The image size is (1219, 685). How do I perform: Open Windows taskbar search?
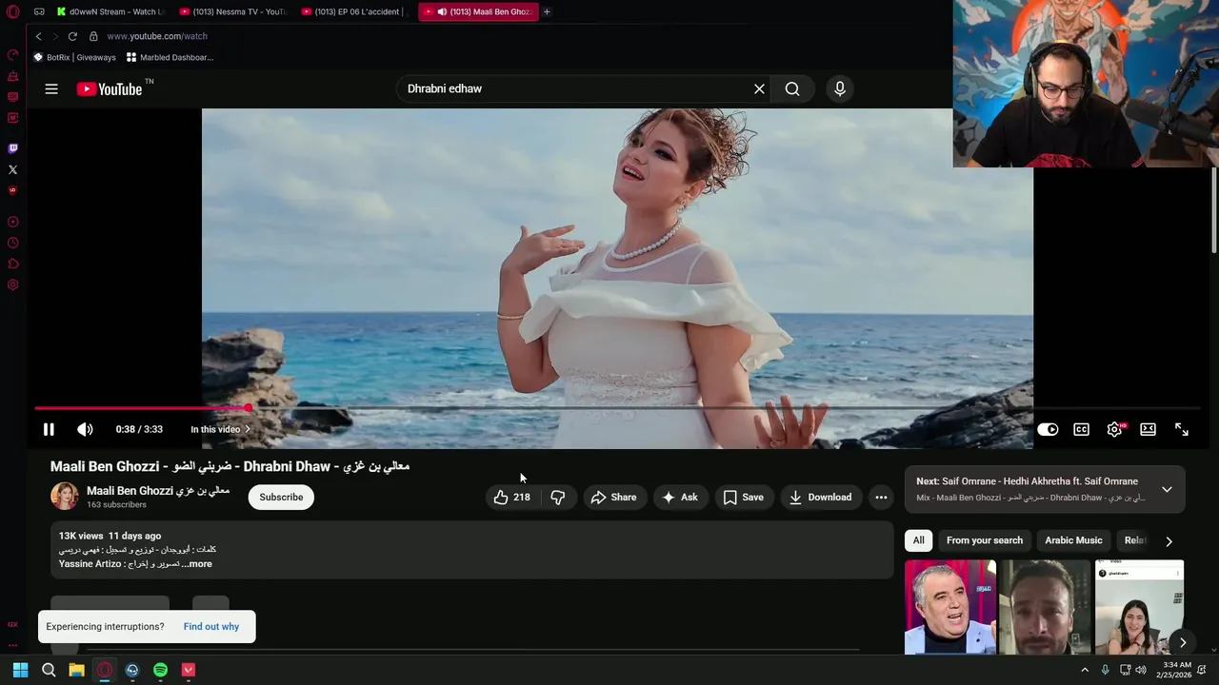pyautogui.click(x=49, y=670)
